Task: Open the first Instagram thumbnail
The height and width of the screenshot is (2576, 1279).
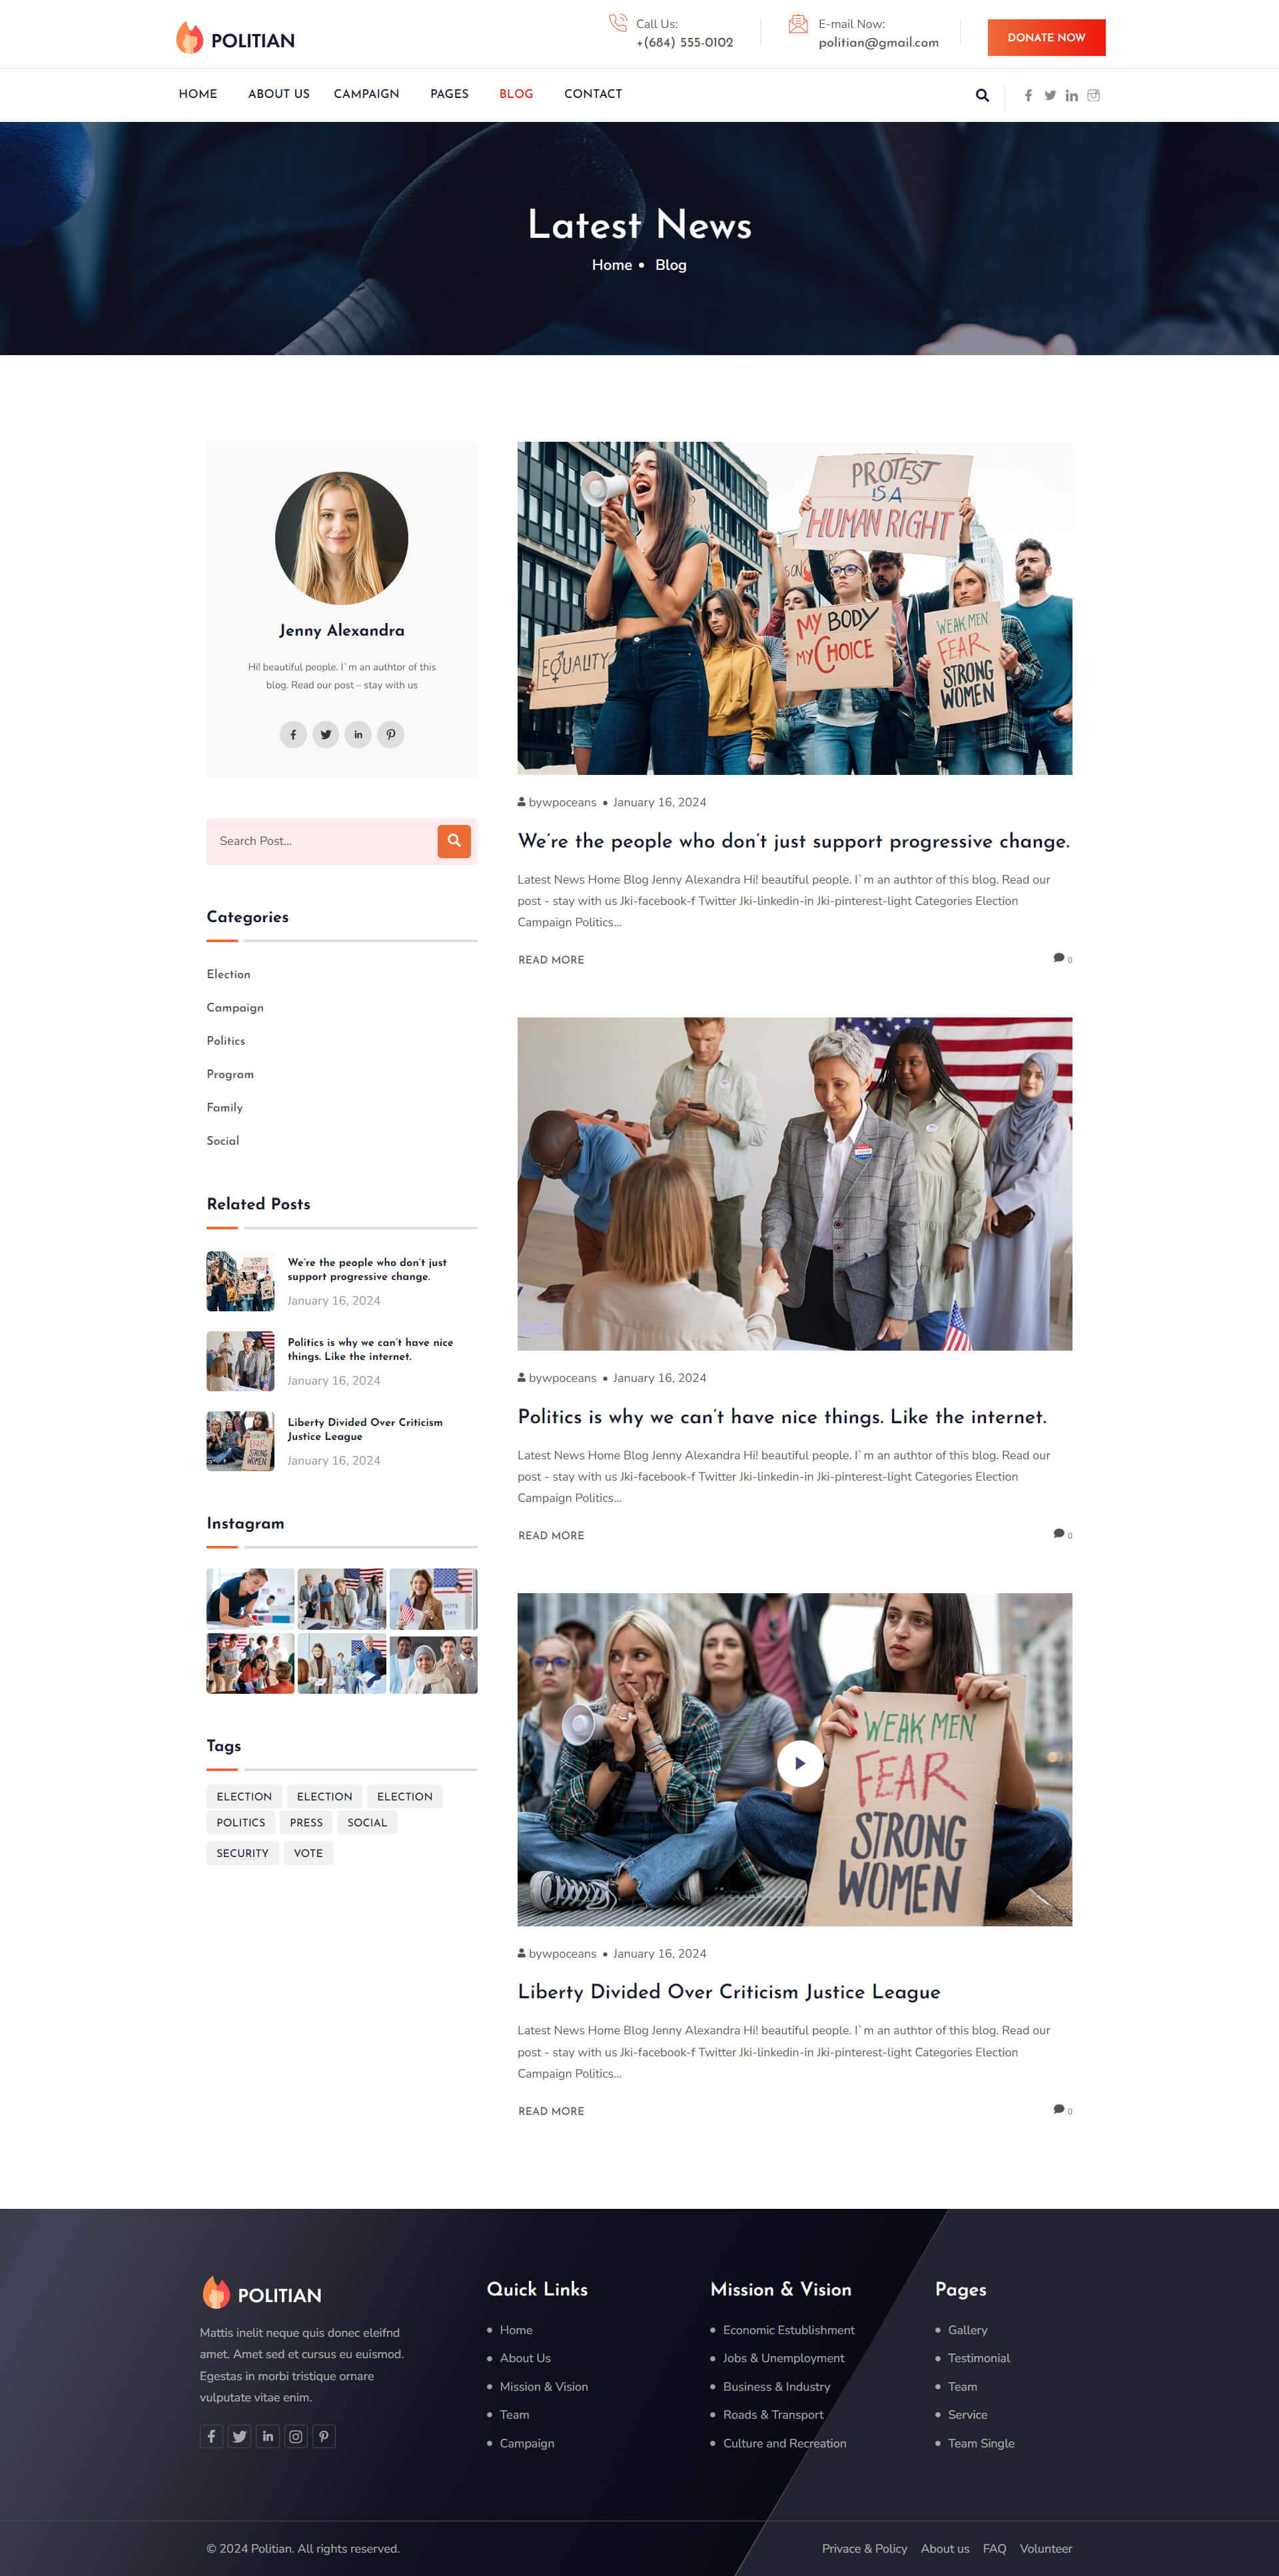Action: [250, 1598]
